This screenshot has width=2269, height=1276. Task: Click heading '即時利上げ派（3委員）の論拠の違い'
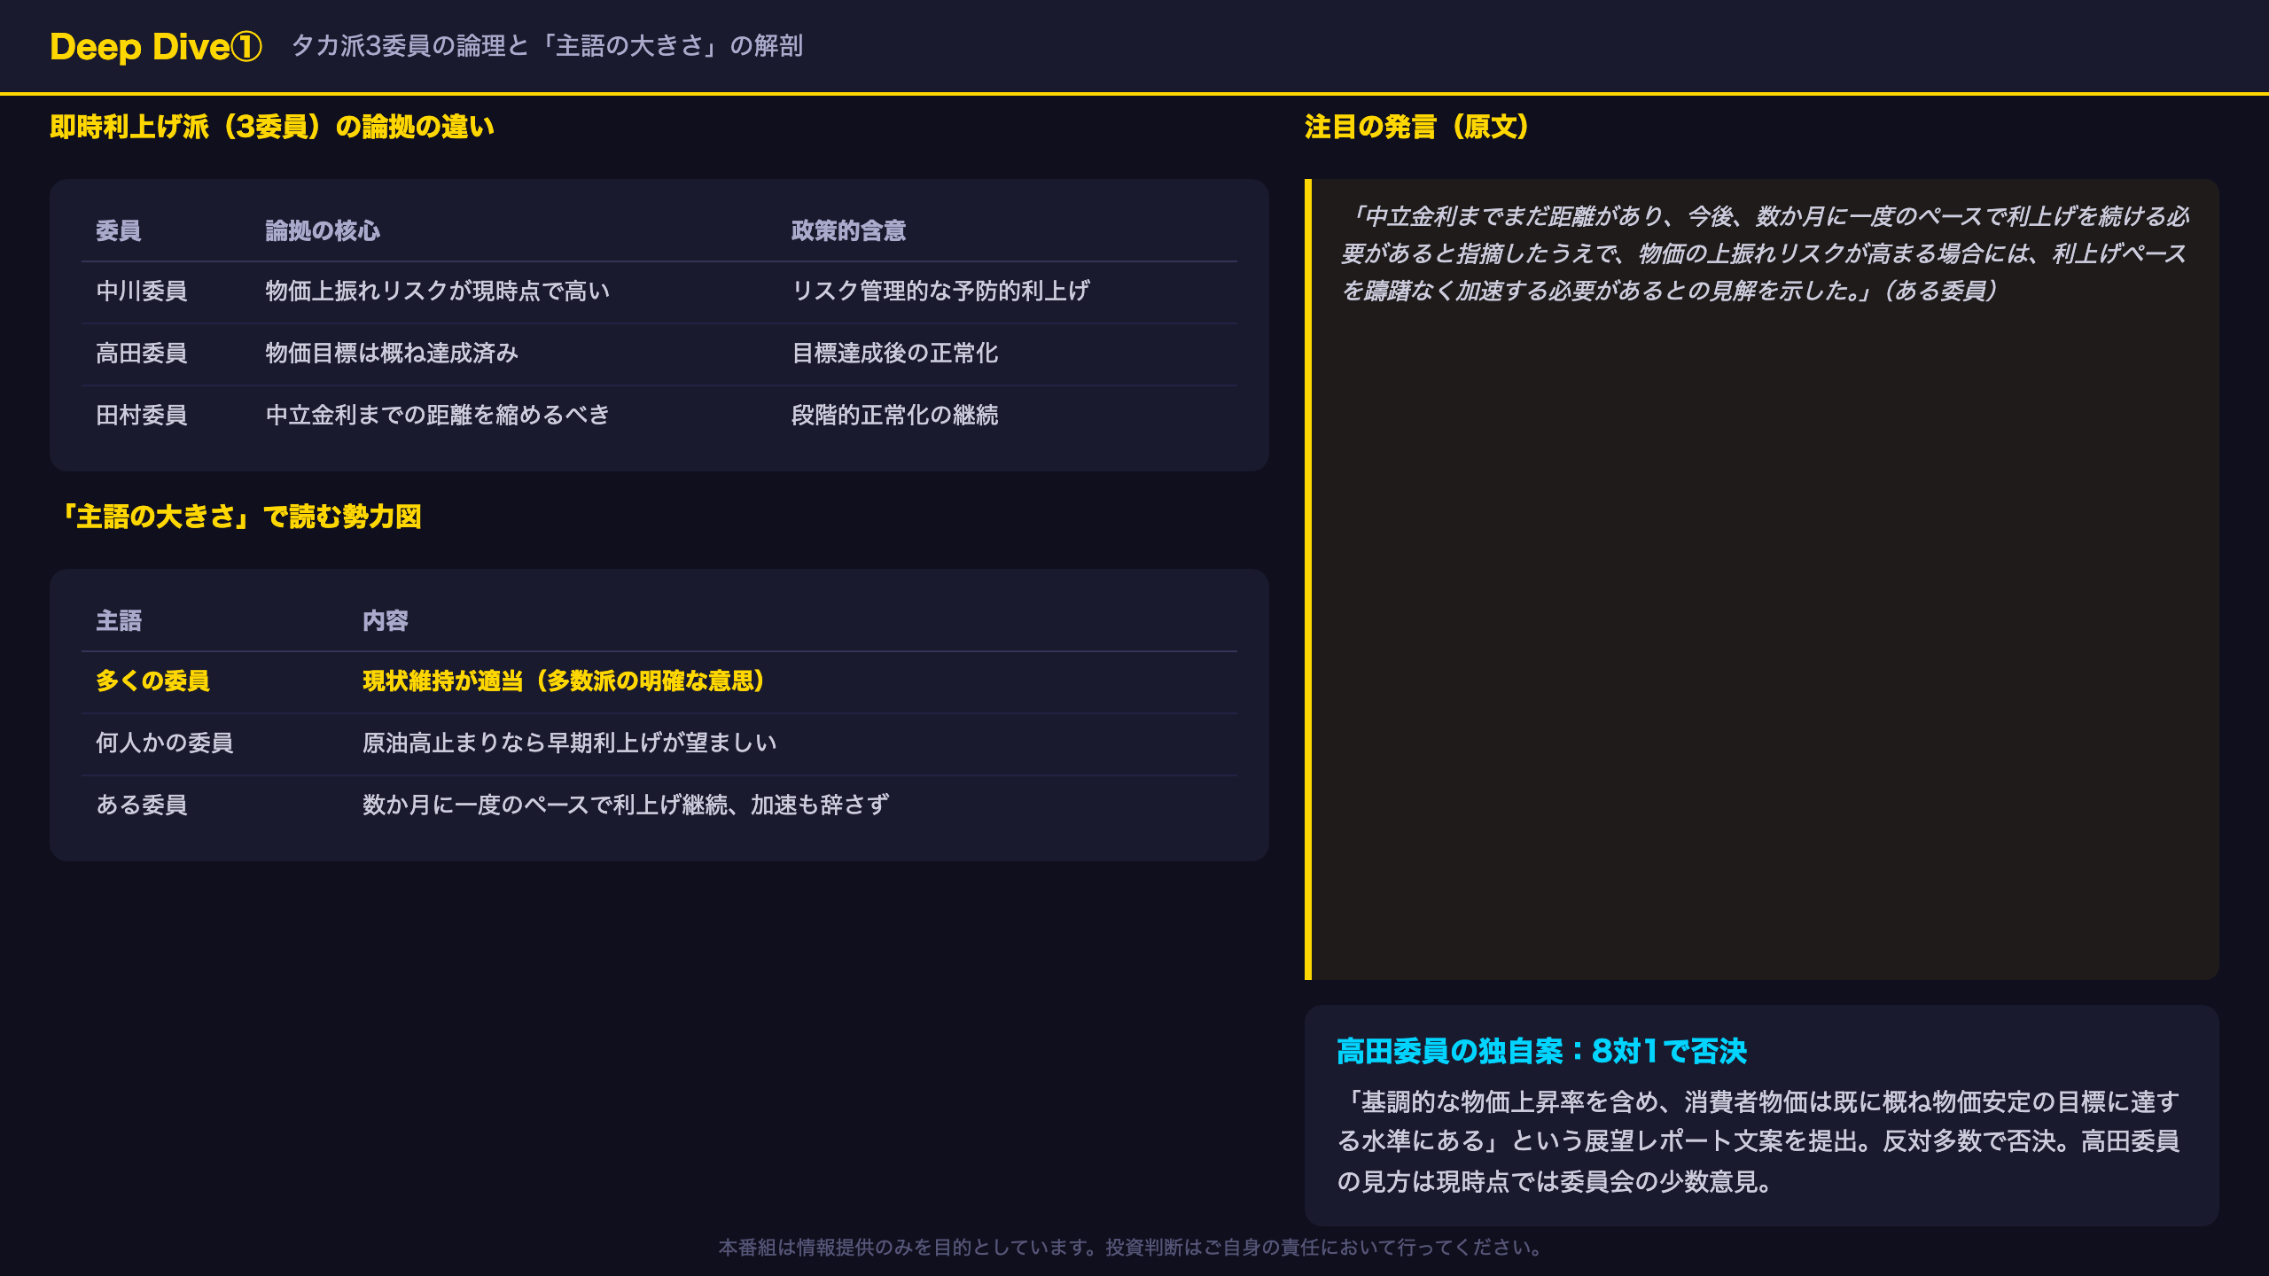[x=272, y=127]
